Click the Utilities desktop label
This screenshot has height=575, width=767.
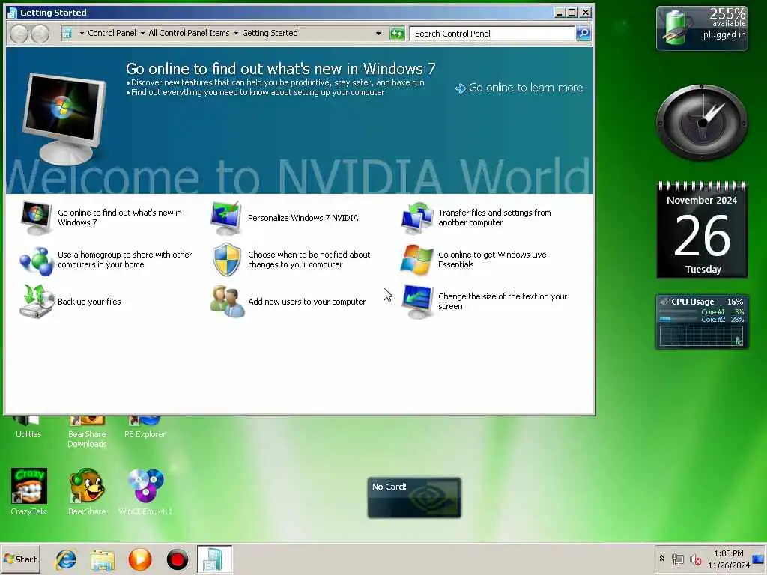pyautogui.click(x=28, y=434)
